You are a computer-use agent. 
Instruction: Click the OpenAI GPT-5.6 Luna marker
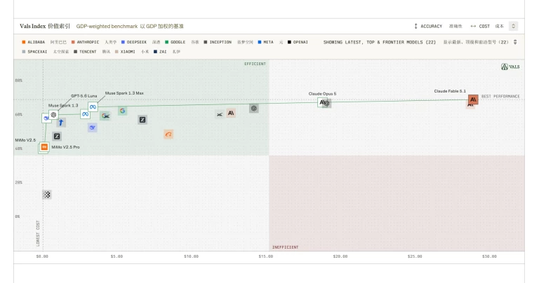click(53, 115)
